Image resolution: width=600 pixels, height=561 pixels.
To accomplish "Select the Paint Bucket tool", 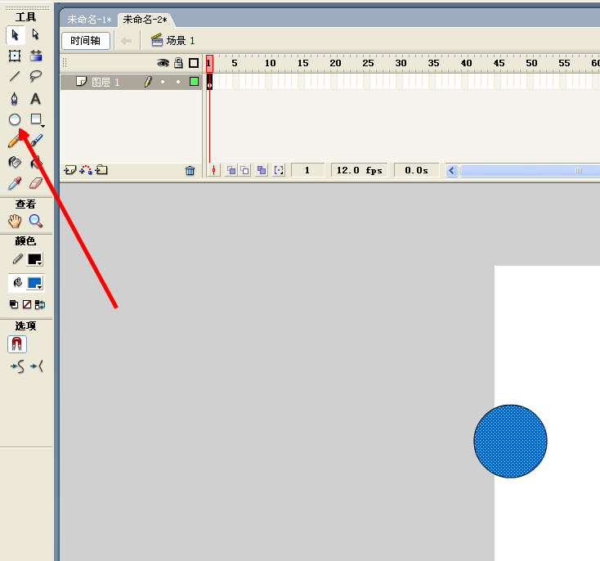I will pos(36,162).
